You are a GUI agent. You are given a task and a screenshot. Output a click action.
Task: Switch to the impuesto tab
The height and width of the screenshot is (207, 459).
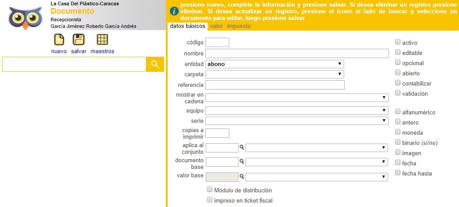[x=239, y=26]
